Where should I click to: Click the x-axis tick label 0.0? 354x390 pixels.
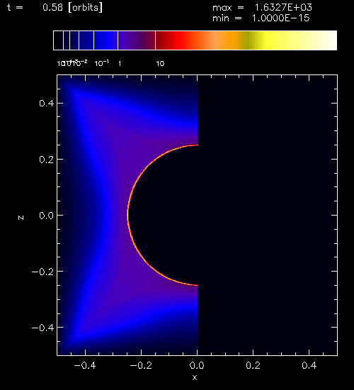[x=197, y=365]
